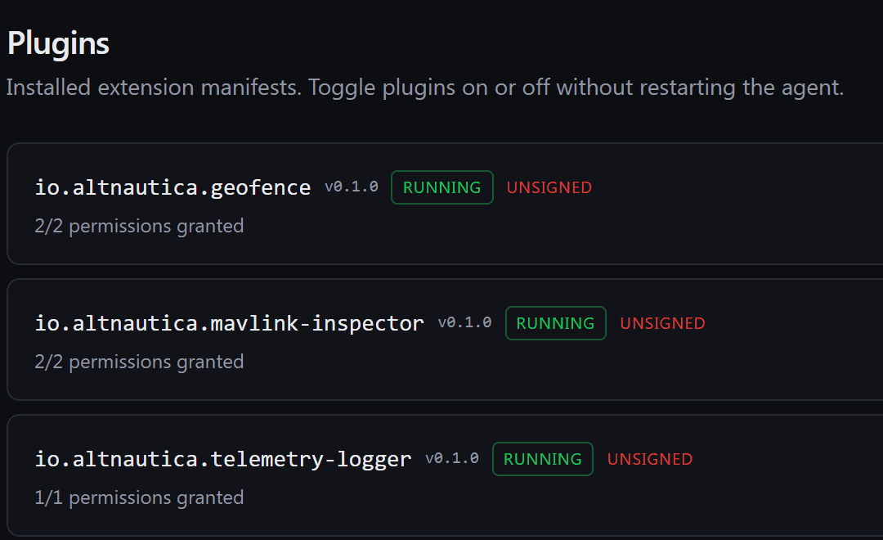Image resolution: width=883 pixels, height=540 pixels.
Task: Click mavlink-inspector 2/2 permissions granted
Action: pos(139,362)
